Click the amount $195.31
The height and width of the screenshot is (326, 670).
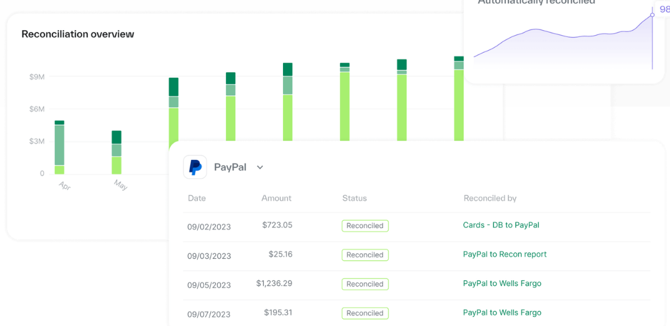[x=278, y=312]
